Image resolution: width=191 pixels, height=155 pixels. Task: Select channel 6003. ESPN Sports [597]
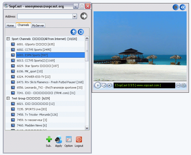(x=50, y=55)
